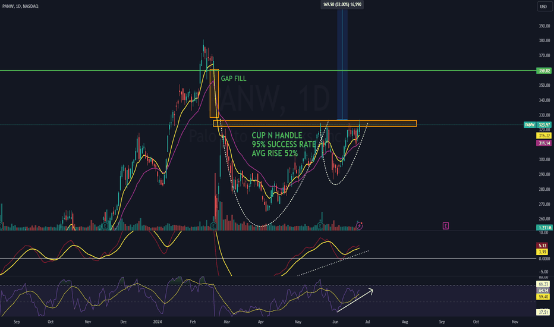The image size is (554, 327).
Task: Click the May label on time axis
Action: [298, 322]
